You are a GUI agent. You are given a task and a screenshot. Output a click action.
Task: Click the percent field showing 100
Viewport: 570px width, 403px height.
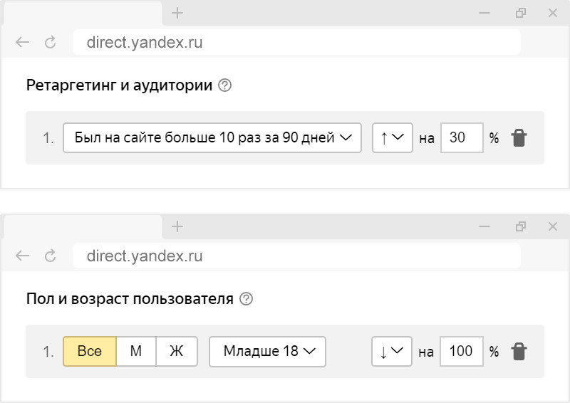tap(461, 351)
